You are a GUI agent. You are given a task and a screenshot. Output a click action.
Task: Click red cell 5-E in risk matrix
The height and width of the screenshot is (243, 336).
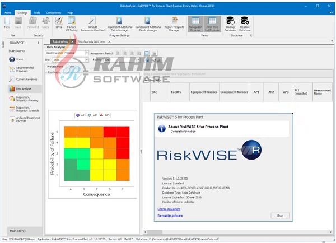coord(123,132)
